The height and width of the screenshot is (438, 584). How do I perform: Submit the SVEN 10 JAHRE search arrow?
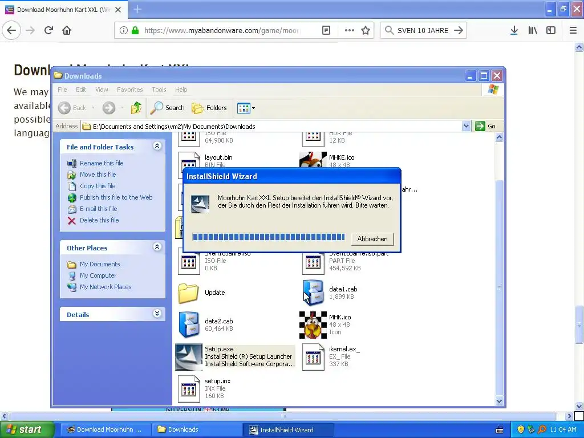[x=459, y=30]
